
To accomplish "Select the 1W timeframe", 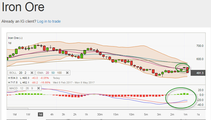I will pos(28,114).
